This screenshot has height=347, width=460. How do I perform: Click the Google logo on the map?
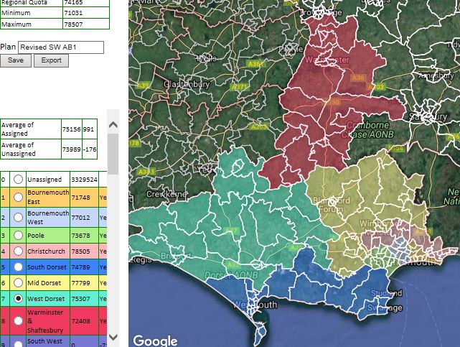(155, 341)
